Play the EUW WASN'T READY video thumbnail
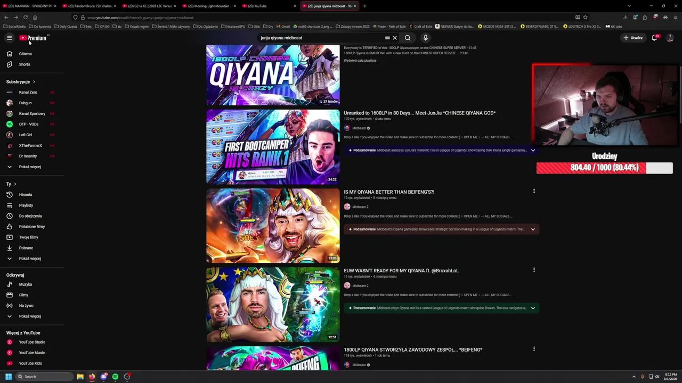The width and height of the screenshot is (682, 383). pyautogui.click(x=273, y=305)
